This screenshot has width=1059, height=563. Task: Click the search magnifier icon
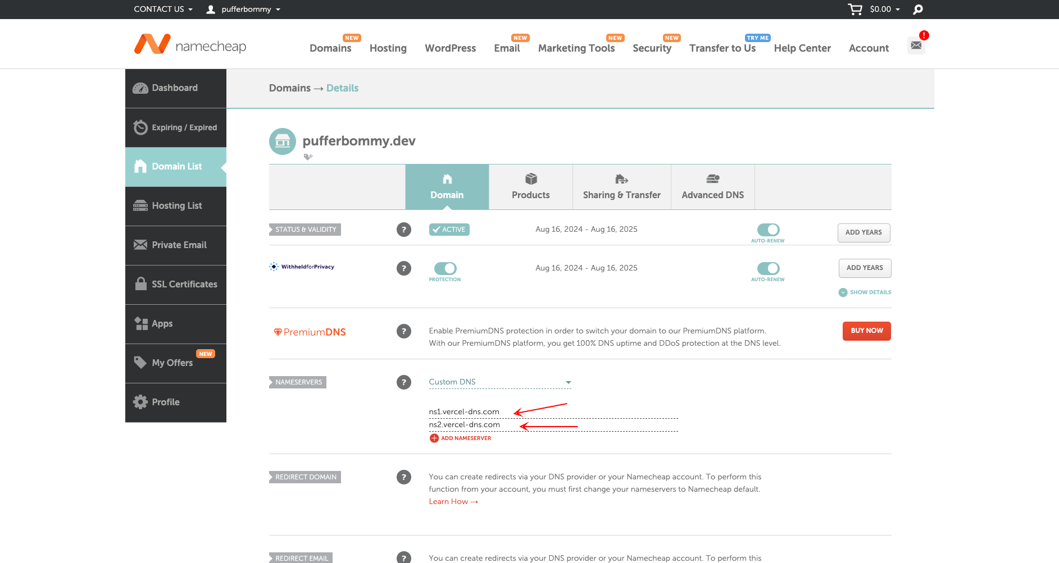(918, 10)
